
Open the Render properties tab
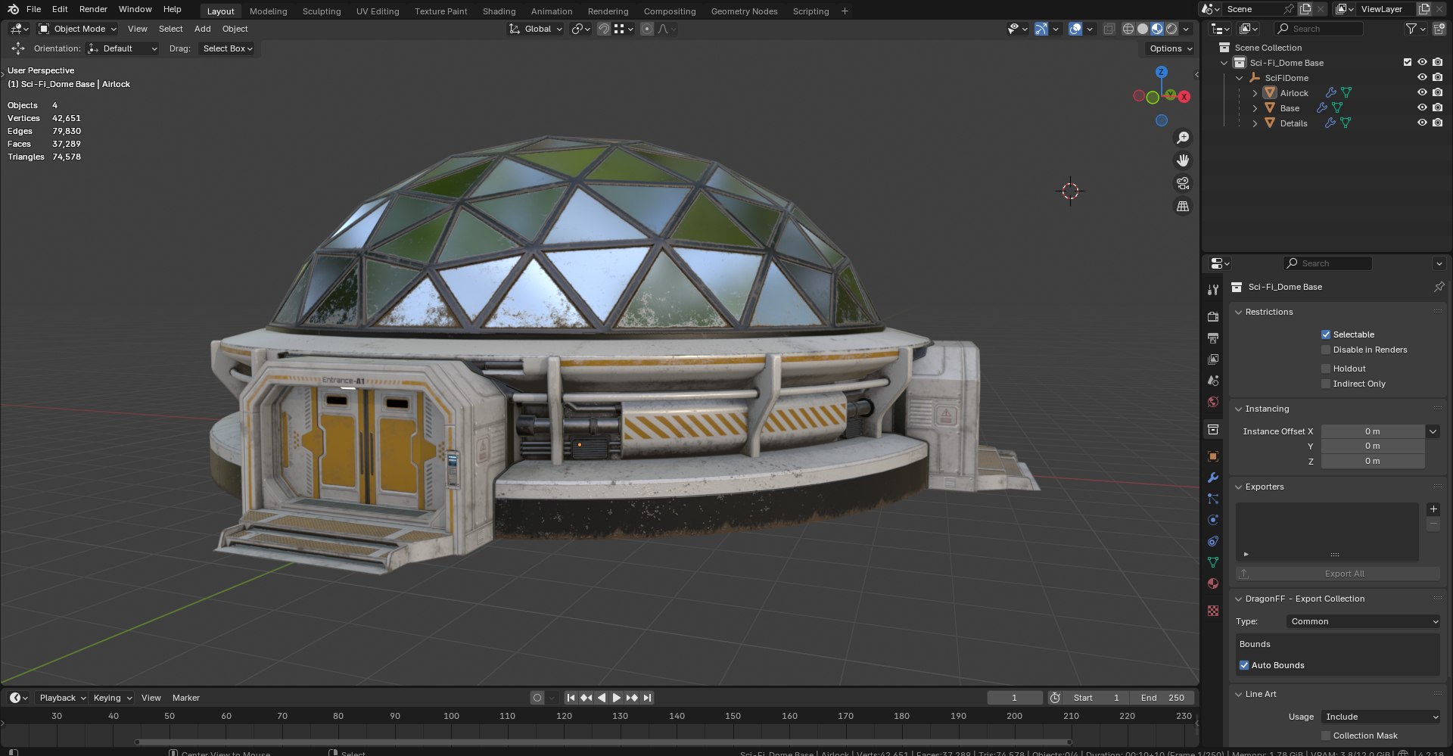[1213, 317]
